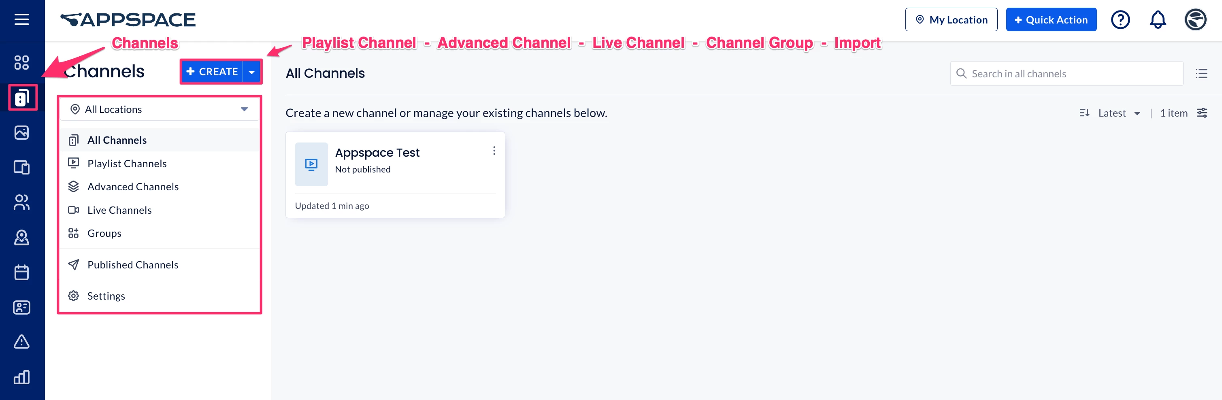The image size is (1222, 400).
Task: Switch to list view icon
Action: (1201, 74)
